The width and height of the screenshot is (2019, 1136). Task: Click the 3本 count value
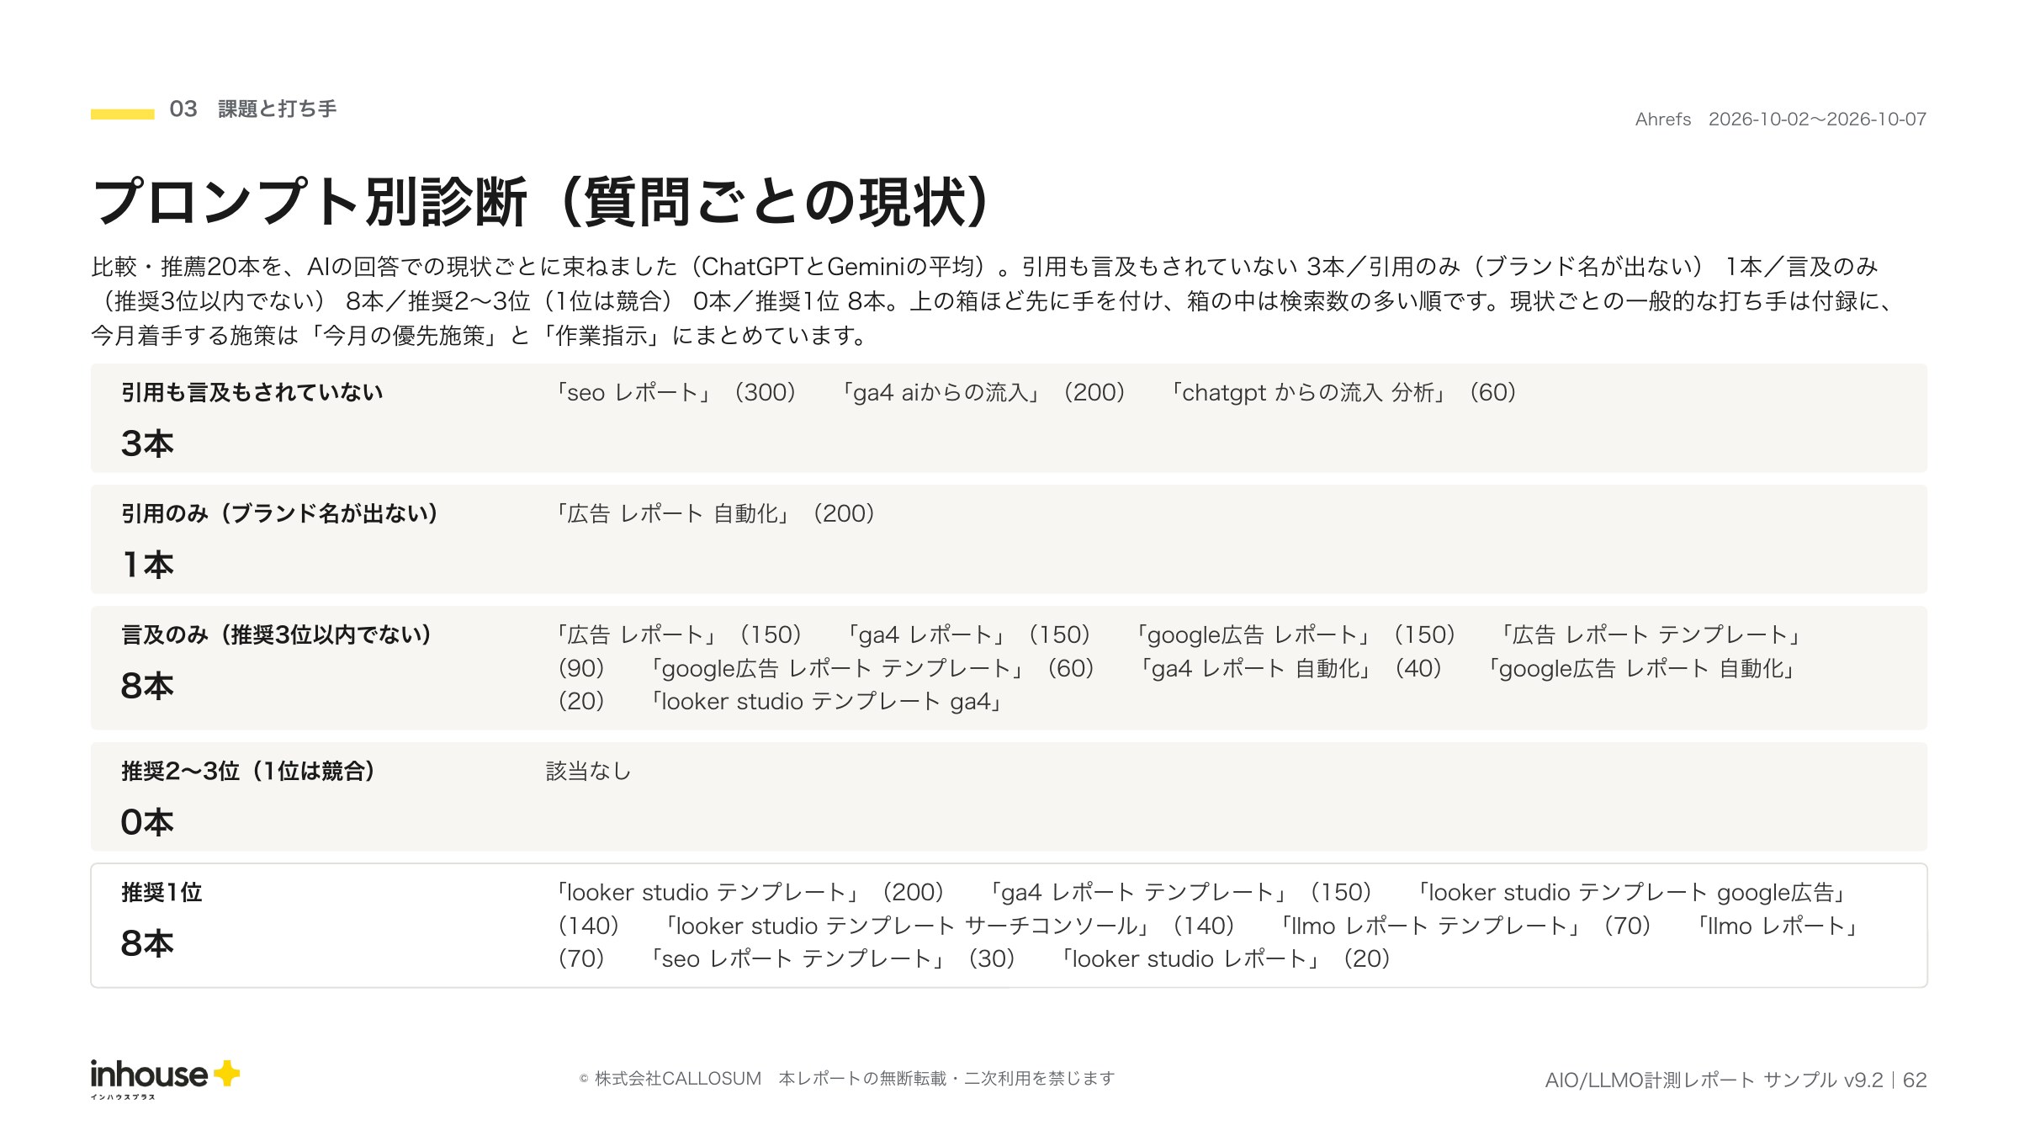click(x=147, y=443)
